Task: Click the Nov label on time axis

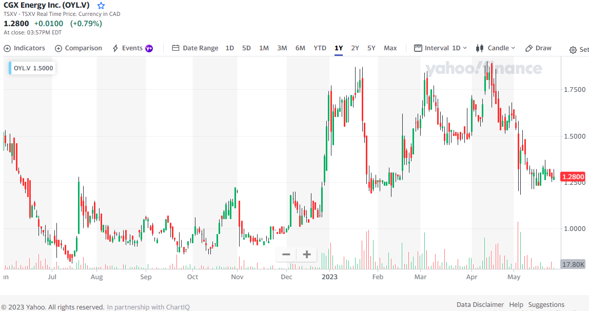Action: click(237, 277)
